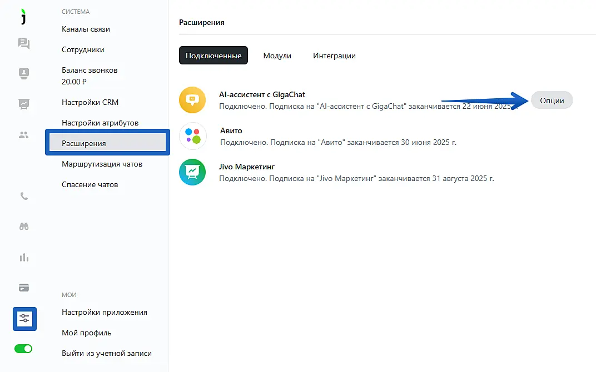Open the settings sliders icon
Viewport: 596px width, 372px height.
[24, 319]
